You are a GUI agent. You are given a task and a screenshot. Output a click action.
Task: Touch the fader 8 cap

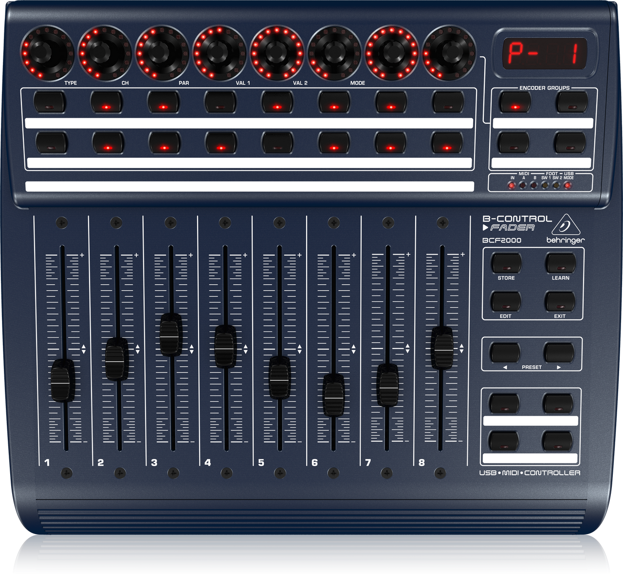(442, 348)
